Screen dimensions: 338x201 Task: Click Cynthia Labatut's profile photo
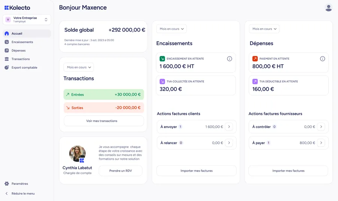tap(77, 154)
